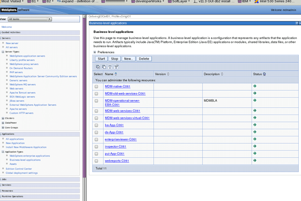Open the developerWorks bookmarks folder
Screen dimensions: 301x201
148,1
